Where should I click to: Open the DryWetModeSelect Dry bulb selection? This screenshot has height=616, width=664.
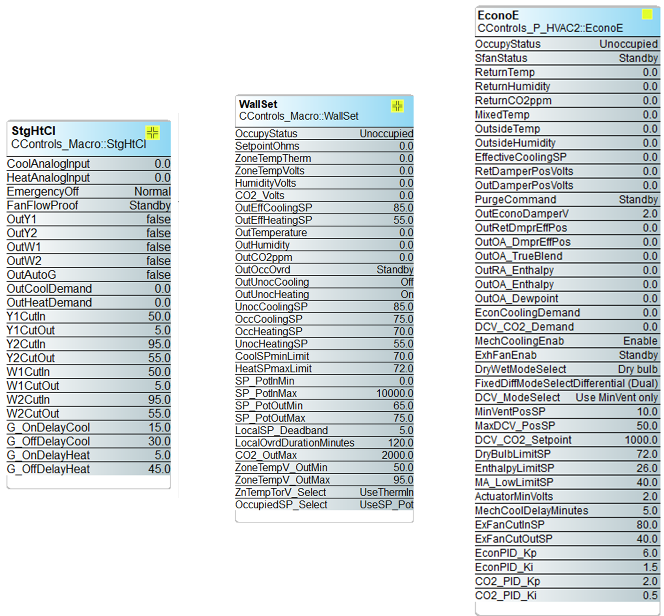[x=637, y=370]
